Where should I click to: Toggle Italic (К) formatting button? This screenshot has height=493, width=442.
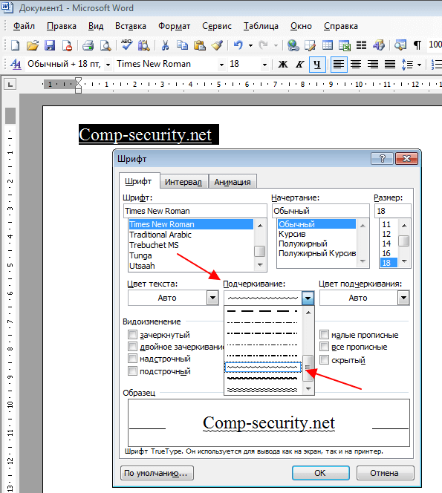pos(299,65)
